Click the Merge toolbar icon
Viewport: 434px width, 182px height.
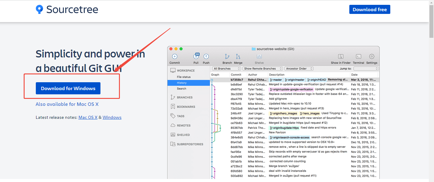pos(238,57)
